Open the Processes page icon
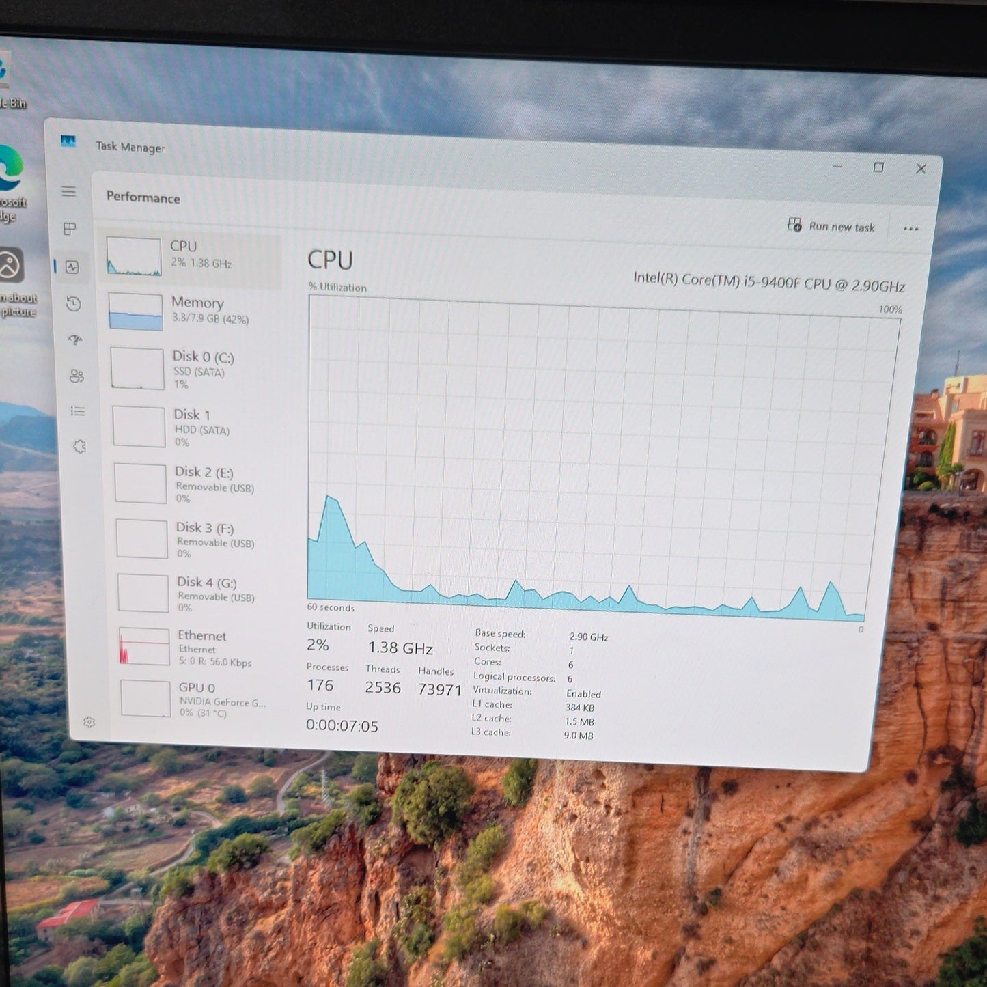Viewport: 987px width, 987px height. pyautogui.click(x=70, y=229)
